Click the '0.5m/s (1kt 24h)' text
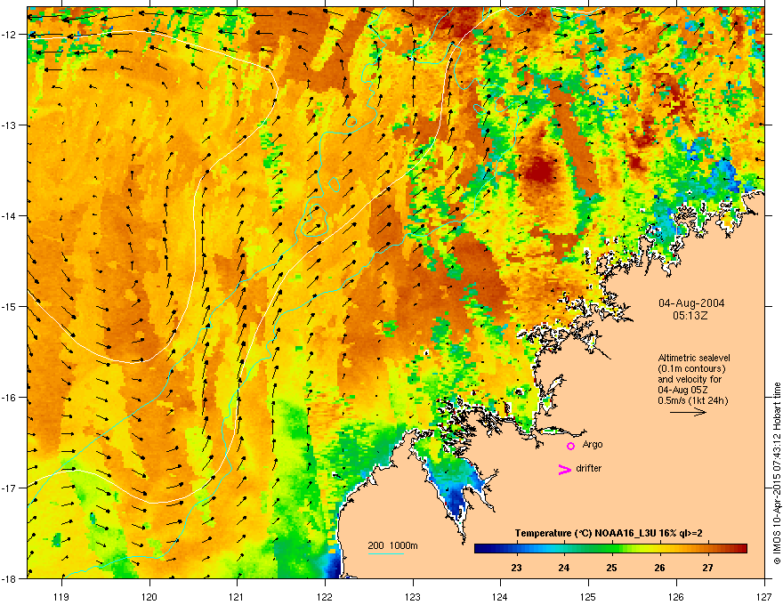This screenshot has height=605, width=783. (692, 400)
